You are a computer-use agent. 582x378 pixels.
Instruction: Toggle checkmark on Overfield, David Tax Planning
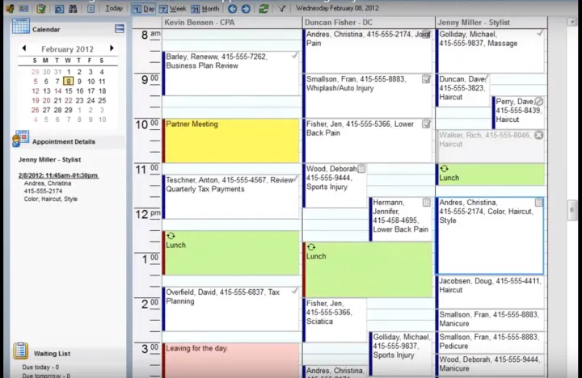(x=294, y=292)
